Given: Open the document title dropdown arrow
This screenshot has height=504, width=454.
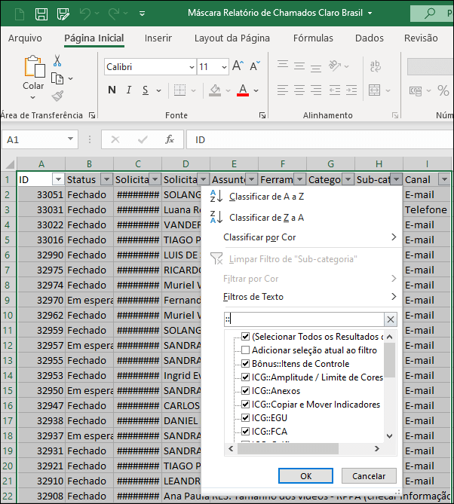Looking at the screenshot, I should (x=370, y=13).
